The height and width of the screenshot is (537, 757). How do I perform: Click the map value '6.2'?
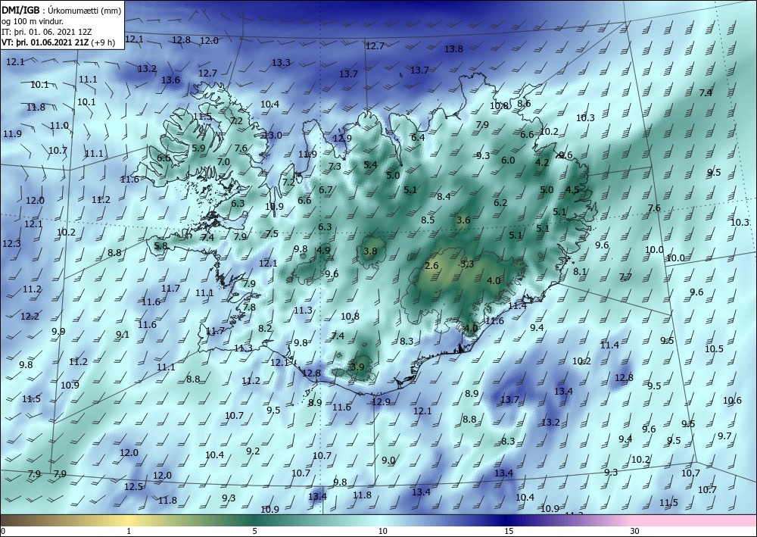point(500,203)
